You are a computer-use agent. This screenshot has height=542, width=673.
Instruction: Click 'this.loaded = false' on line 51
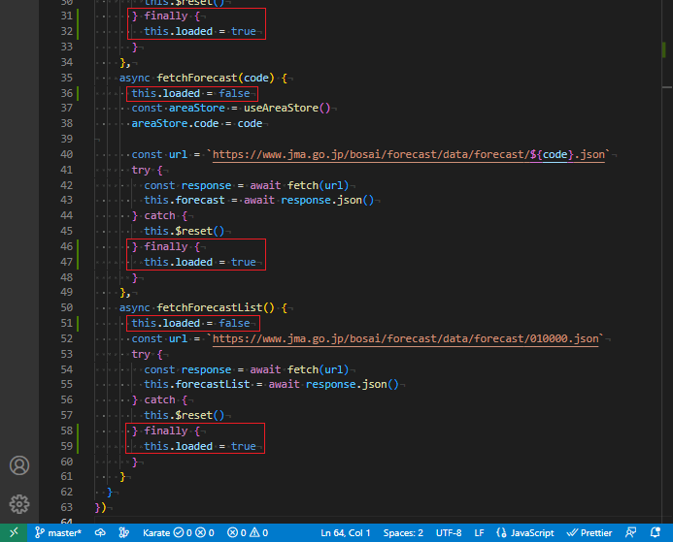[x=190, y=323]
